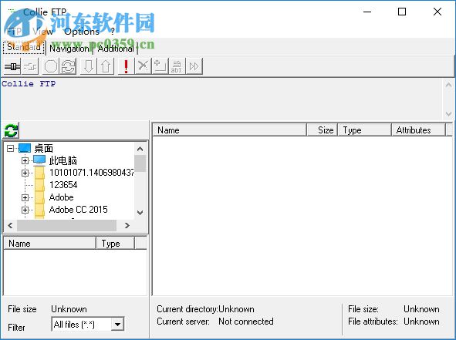The width and height of the screenshot is (456, 340).
Task: Click the Rename abc toolbar icon
Action: click(x=177, y=66)
